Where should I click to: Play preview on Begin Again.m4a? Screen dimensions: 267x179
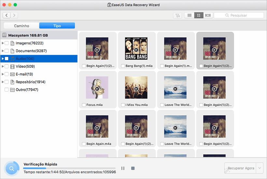point(97,128)
